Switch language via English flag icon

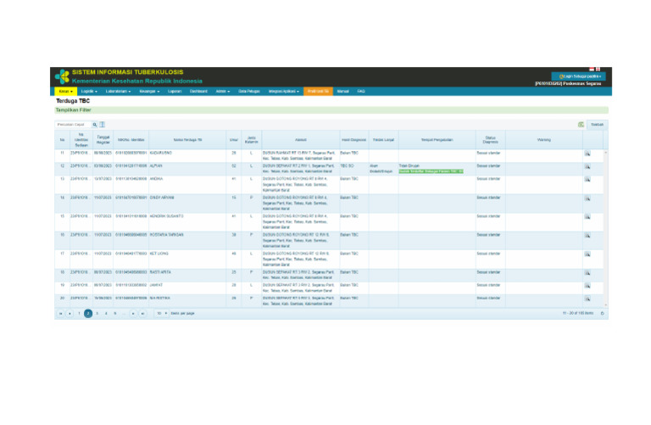(x=598, y=69)
